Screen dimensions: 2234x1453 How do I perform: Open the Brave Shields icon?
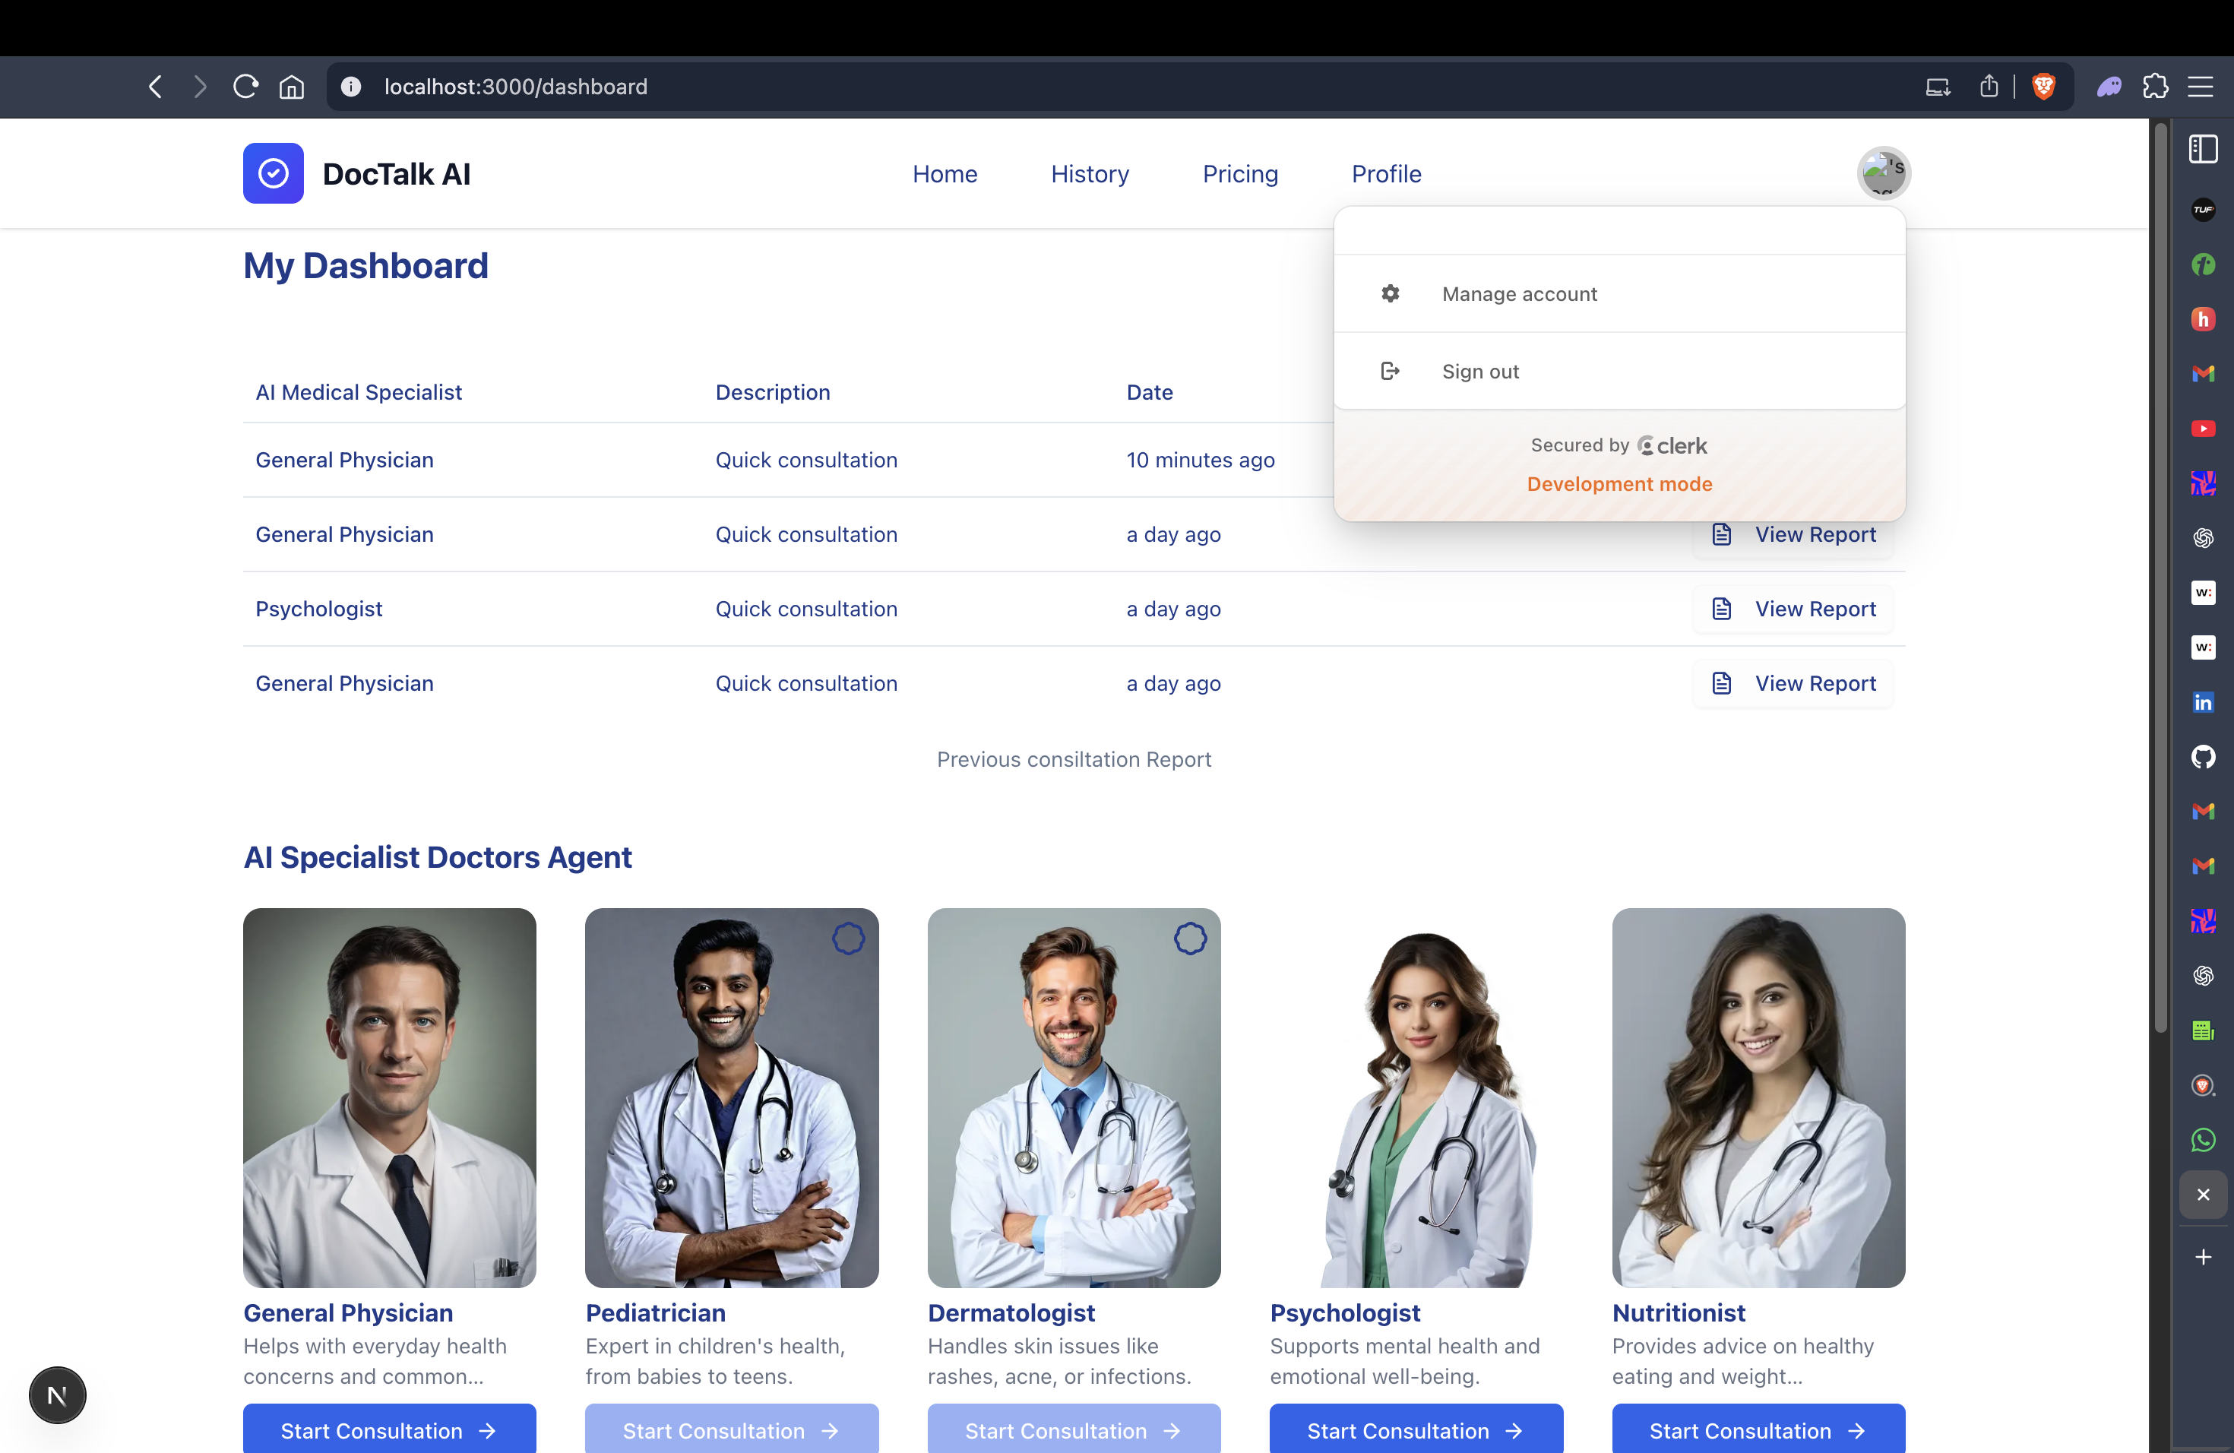[2043, 87]
